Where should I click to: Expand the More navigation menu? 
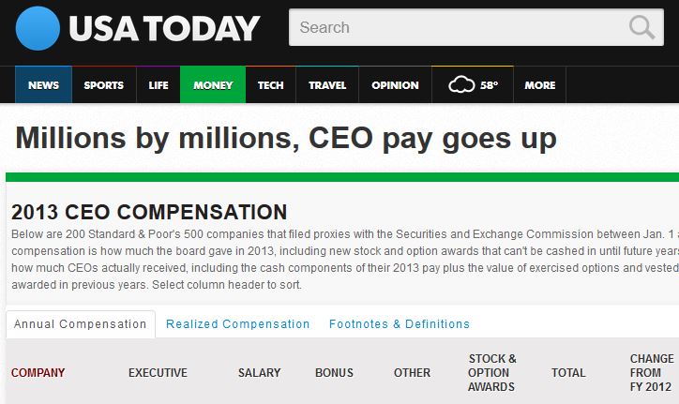coord(540,85)
